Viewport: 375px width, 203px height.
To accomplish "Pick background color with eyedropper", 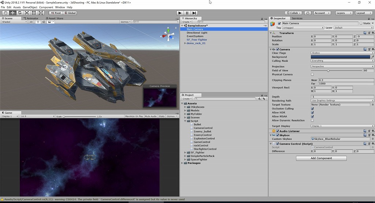I will click(x=372, y=57).
